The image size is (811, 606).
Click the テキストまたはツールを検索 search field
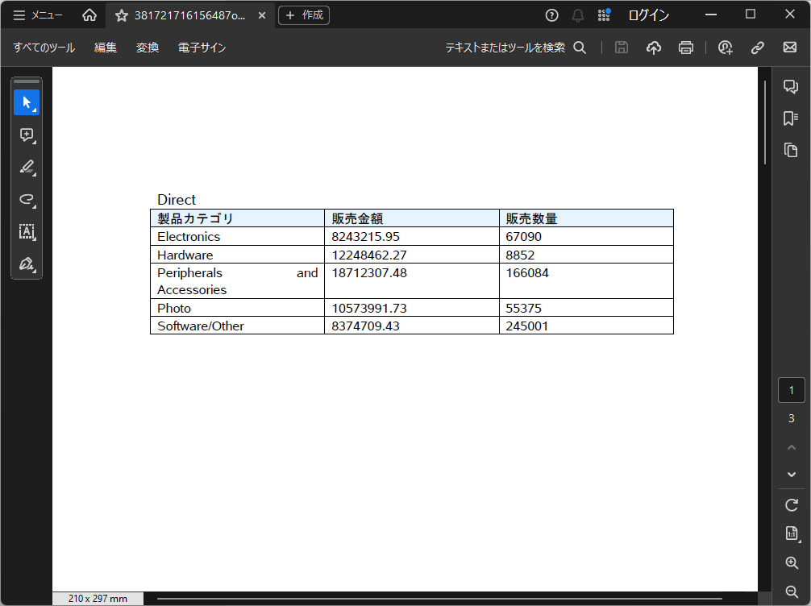click(x=516, y=48)
